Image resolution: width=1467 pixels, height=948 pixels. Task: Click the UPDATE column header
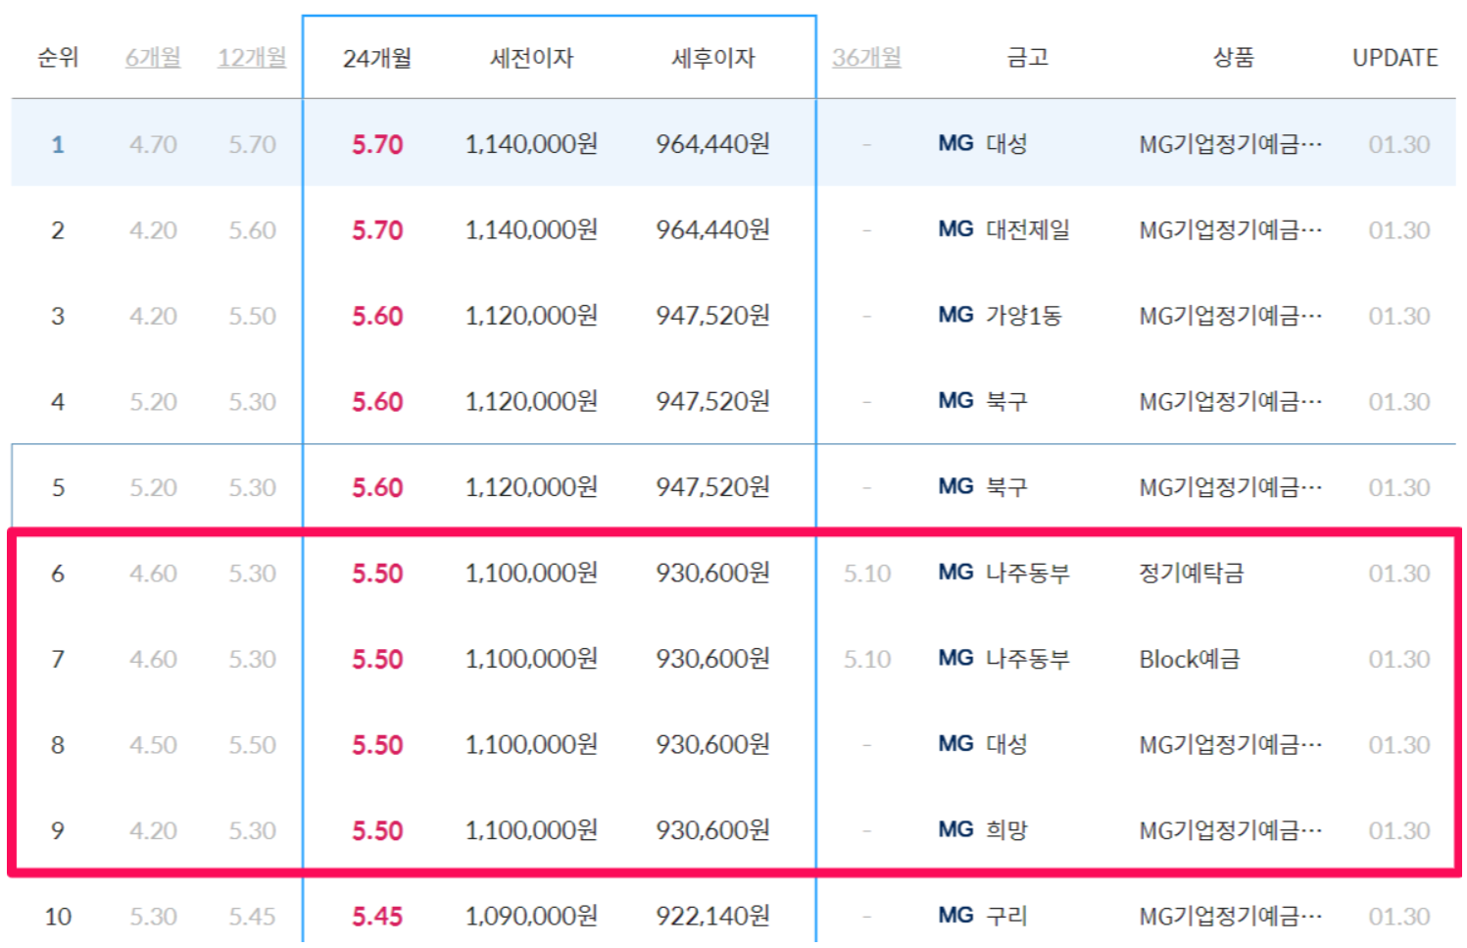(1395, 59)
